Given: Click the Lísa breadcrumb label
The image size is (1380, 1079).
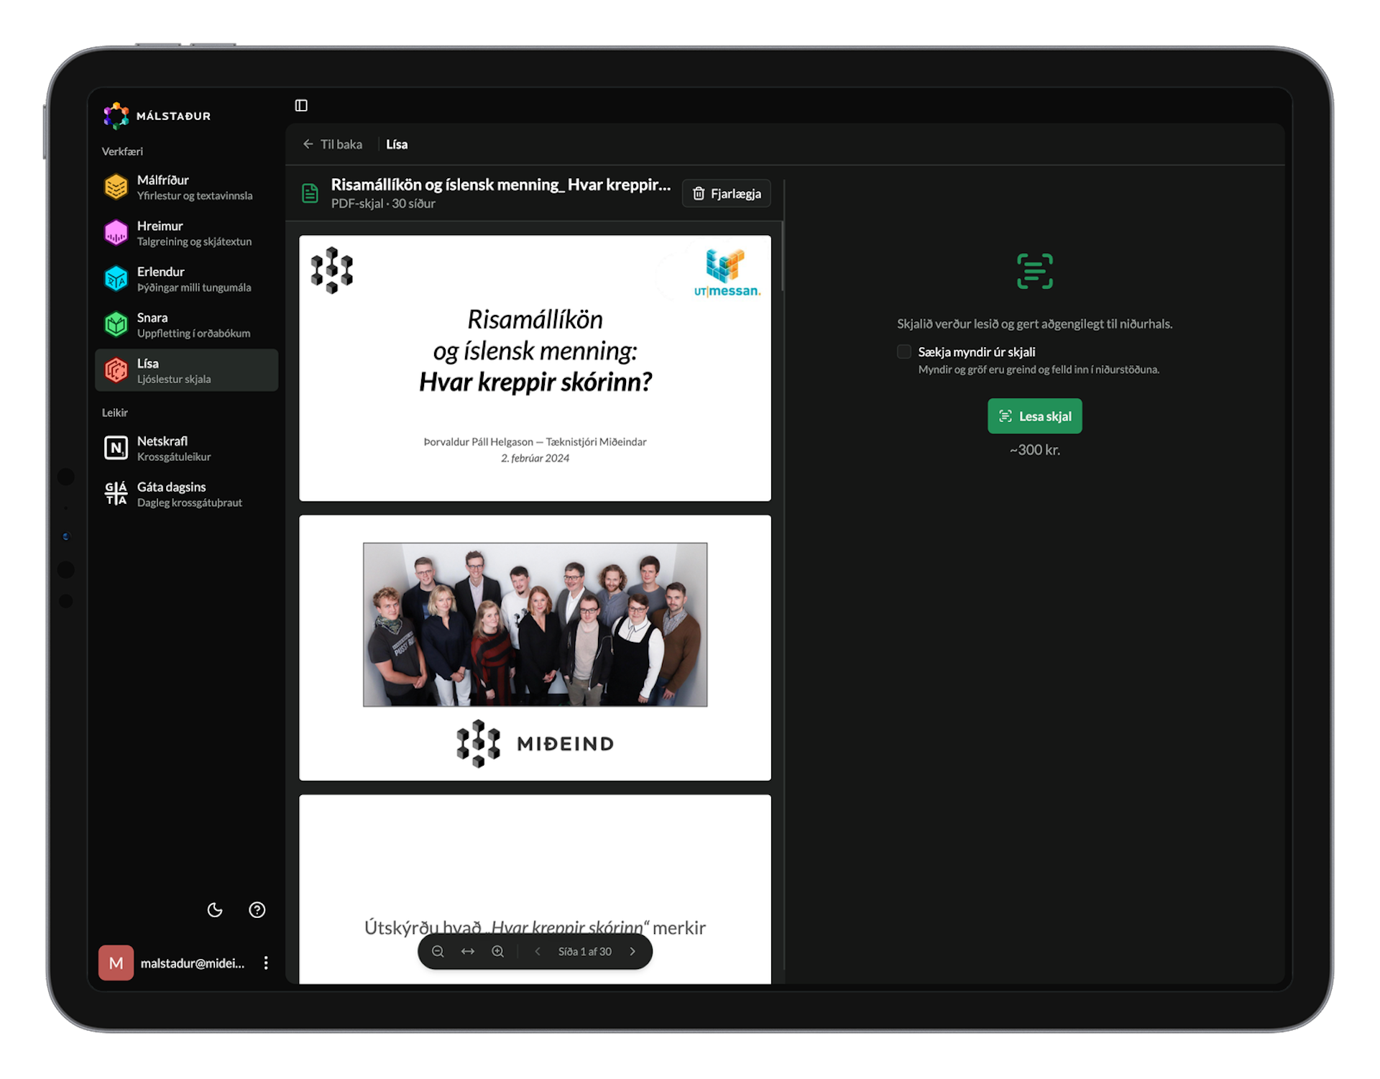Looking at the screenshot, I should click(x=397, y=144).
